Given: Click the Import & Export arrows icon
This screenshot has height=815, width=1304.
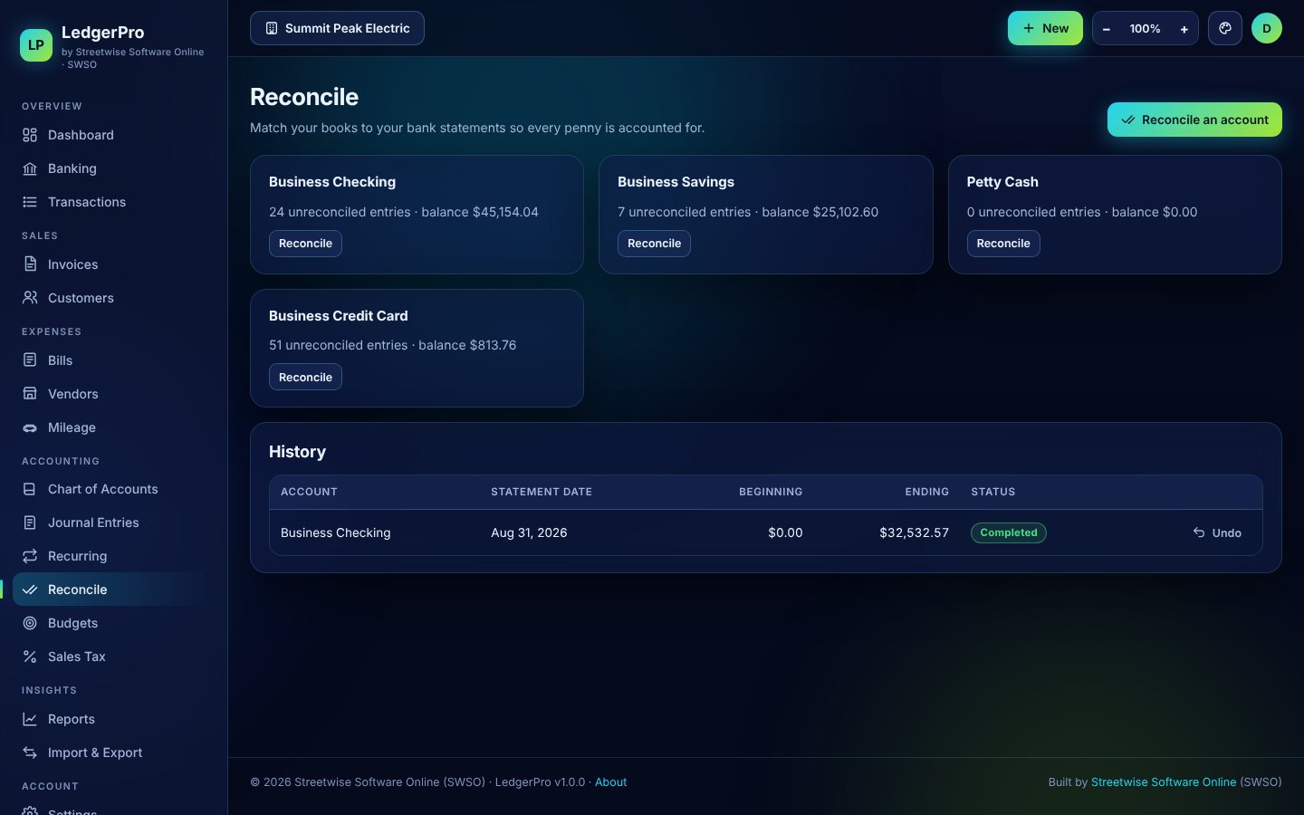Looking at the screenshot, I should (30, 753).
